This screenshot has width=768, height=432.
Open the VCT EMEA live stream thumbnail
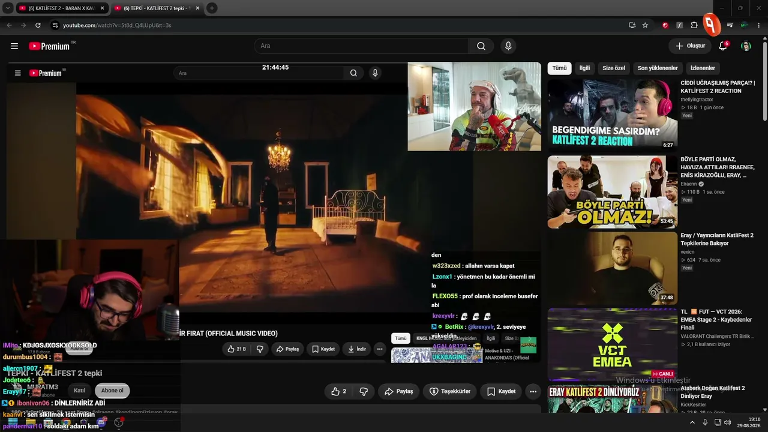612,344
